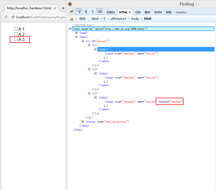Viewport: 216px width, 190px height.
Task: Select li in the breadcrumb path
Action: pyautogui.click(x=104, y=19)
